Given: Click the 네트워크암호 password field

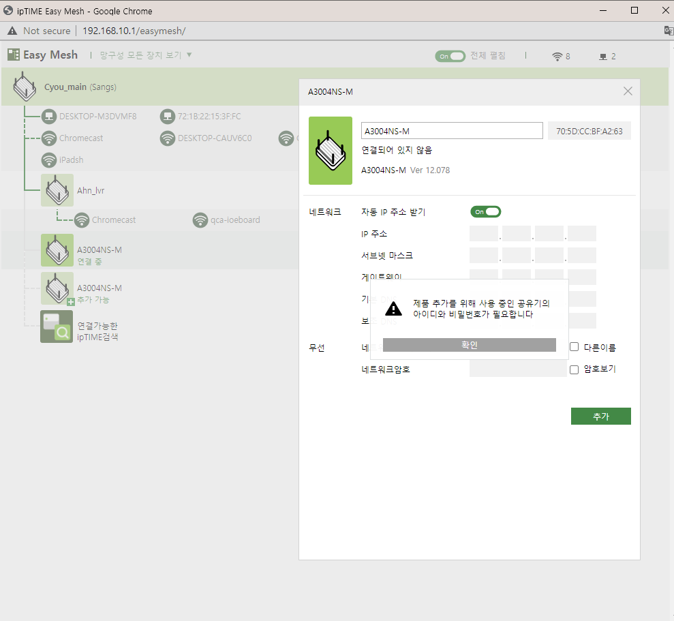Looking at the screenshot, I should pos(518,369).
